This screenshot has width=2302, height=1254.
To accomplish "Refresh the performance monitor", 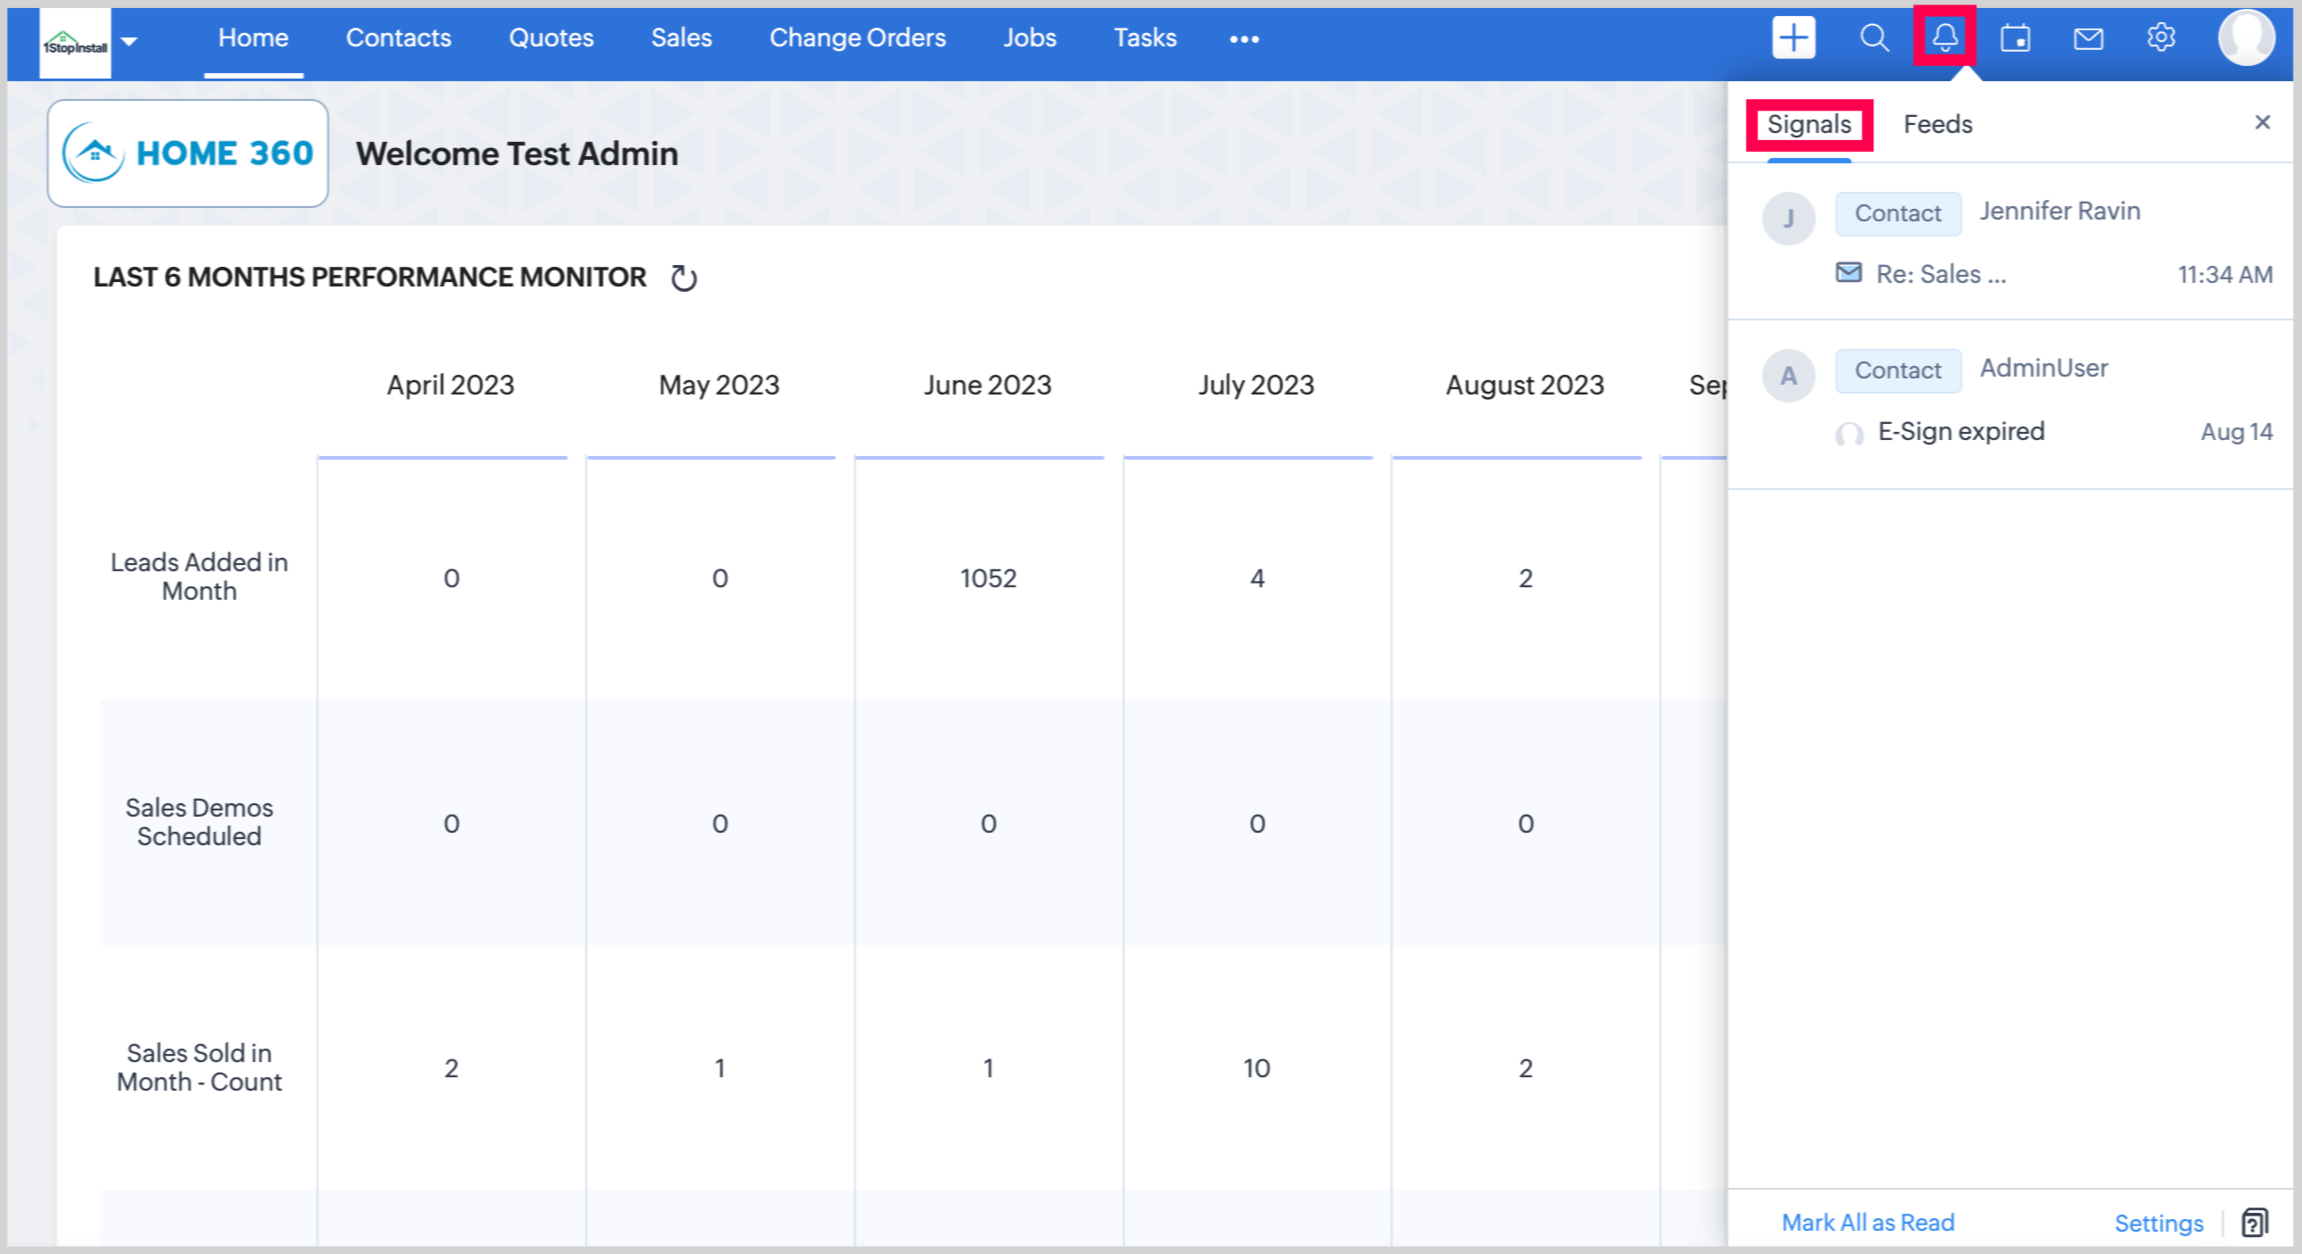I will [684, 278].
